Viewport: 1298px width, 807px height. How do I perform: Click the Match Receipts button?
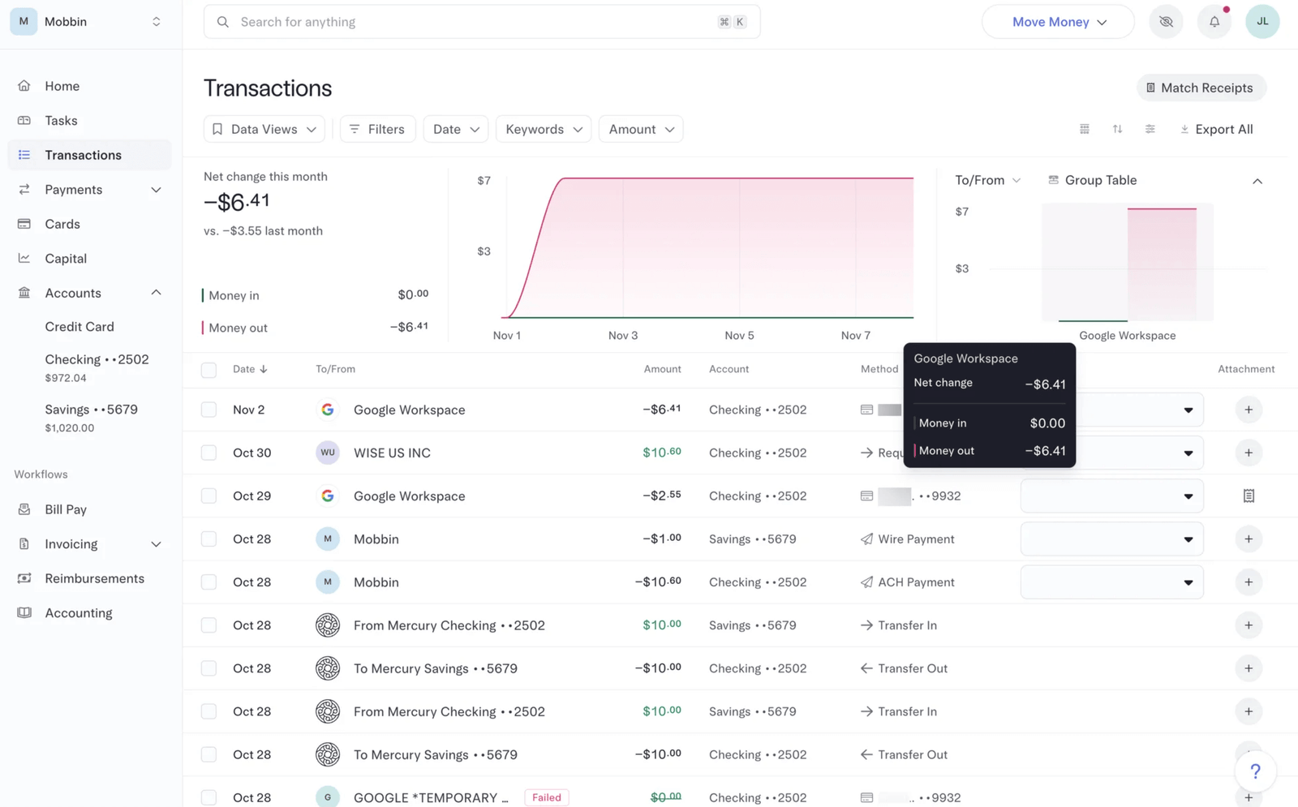[1200, 88]
